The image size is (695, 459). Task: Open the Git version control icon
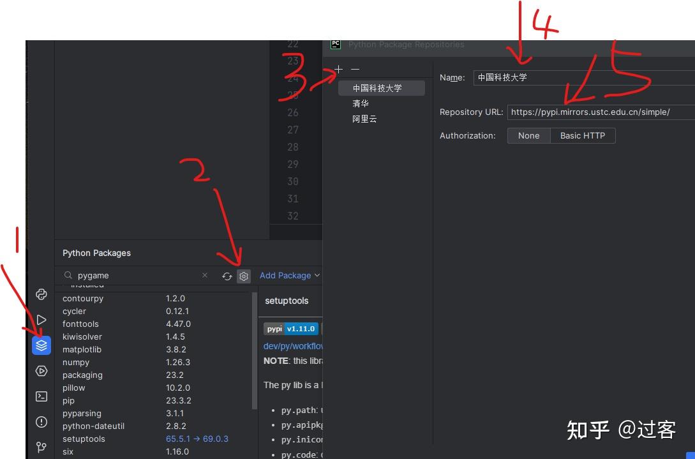point(41,447)
